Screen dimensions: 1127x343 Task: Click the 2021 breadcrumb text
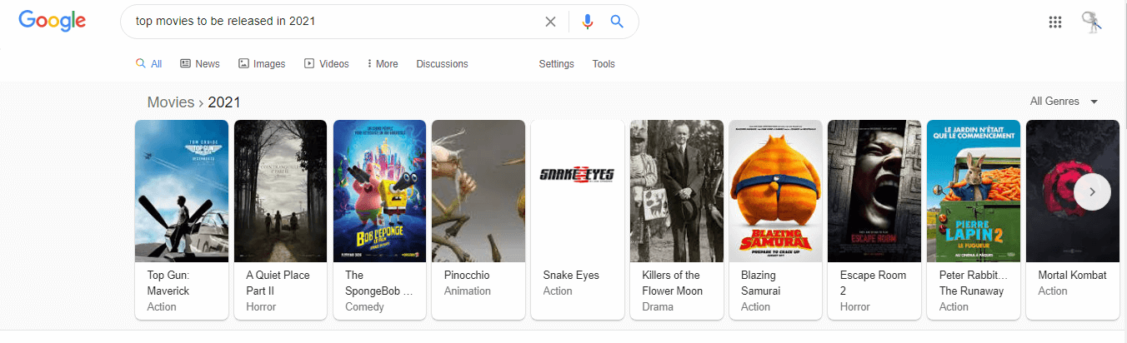[224, 102]
